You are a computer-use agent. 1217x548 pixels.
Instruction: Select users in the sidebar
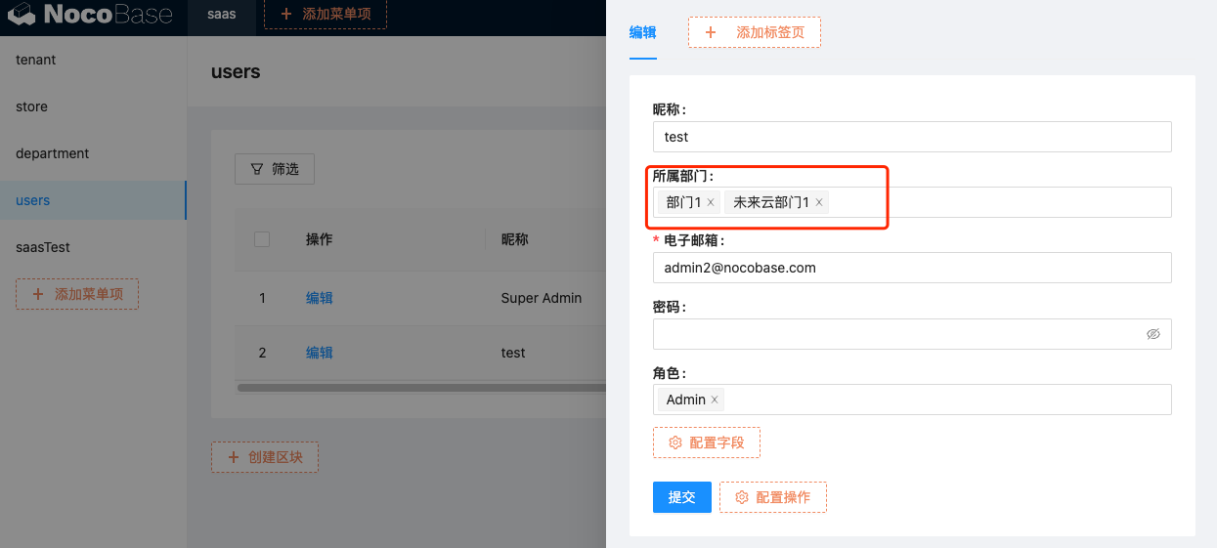[93, 200]
